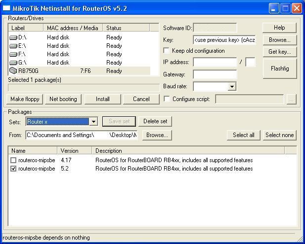Select the G:\ hard disk drive icon
Screen dimensions: 305x244
pos(13,63)
